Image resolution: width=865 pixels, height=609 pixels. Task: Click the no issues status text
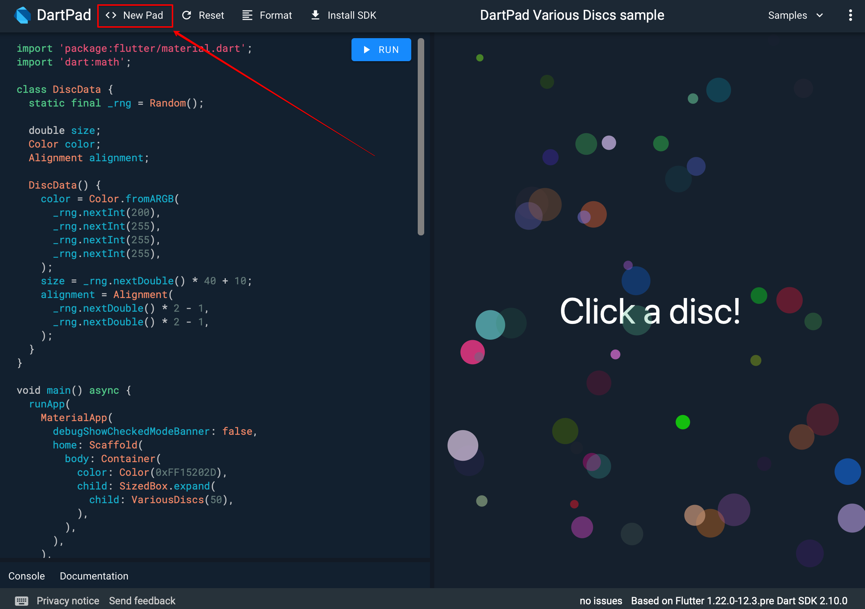pyautogui.click(x=601, y=601)
